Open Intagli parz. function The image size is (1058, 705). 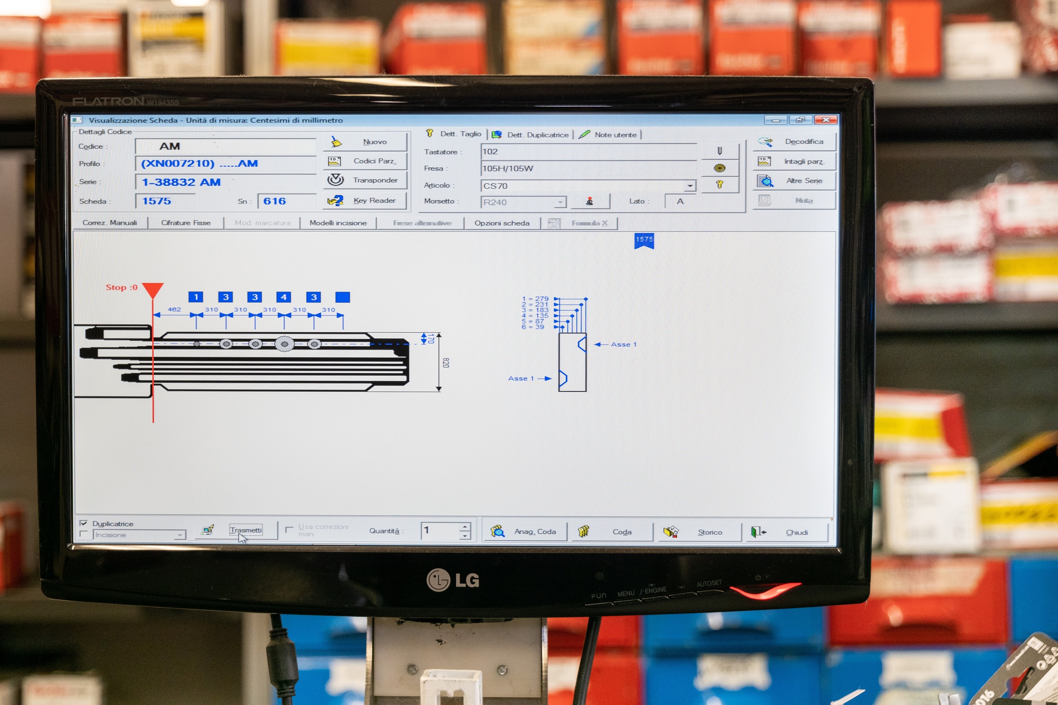coord(794,162)
